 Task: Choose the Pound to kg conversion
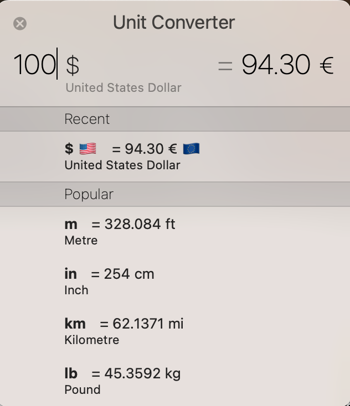tap(175, 381)
